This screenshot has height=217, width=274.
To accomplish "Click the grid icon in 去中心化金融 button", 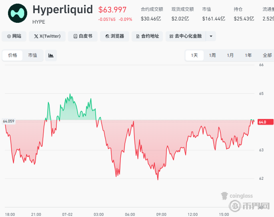I will click(171, 36).
